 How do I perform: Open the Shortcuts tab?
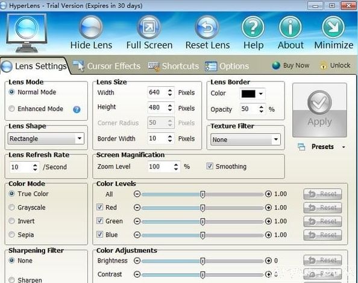coord(174,66)
